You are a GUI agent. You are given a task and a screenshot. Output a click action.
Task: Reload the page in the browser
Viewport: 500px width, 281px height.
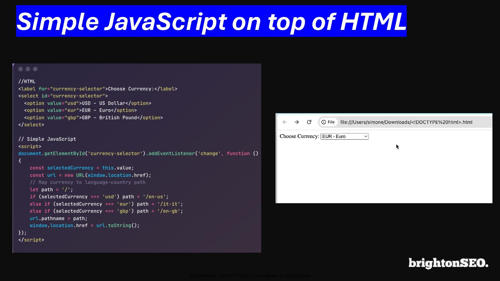coord(309,122)
